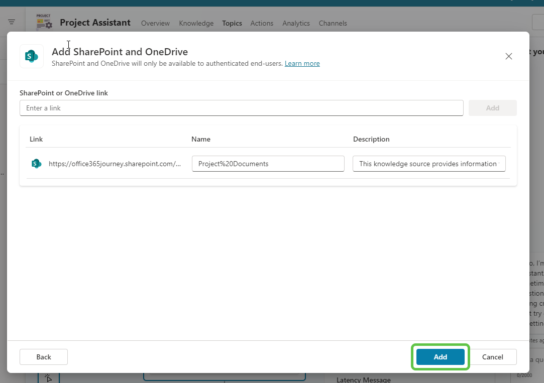Click the knowledge source description field

pos(428,163)
